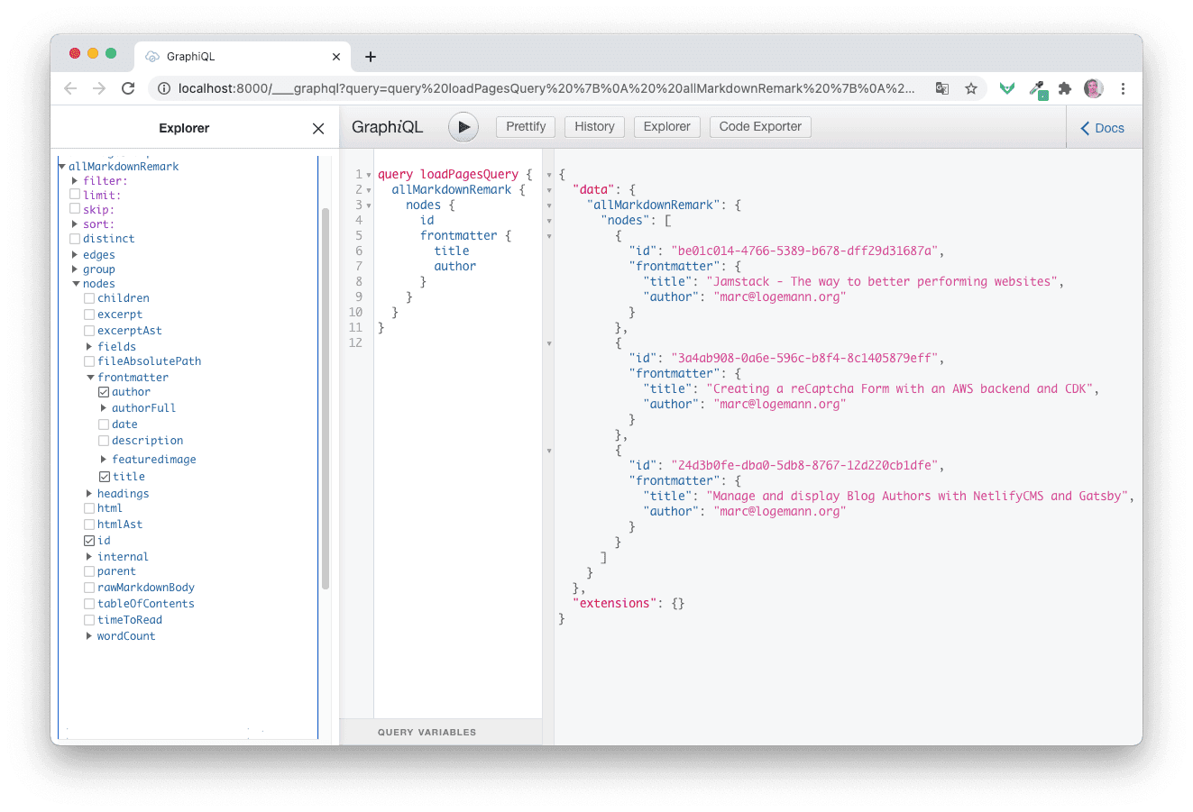Check the skip argument

coord(75,209)
